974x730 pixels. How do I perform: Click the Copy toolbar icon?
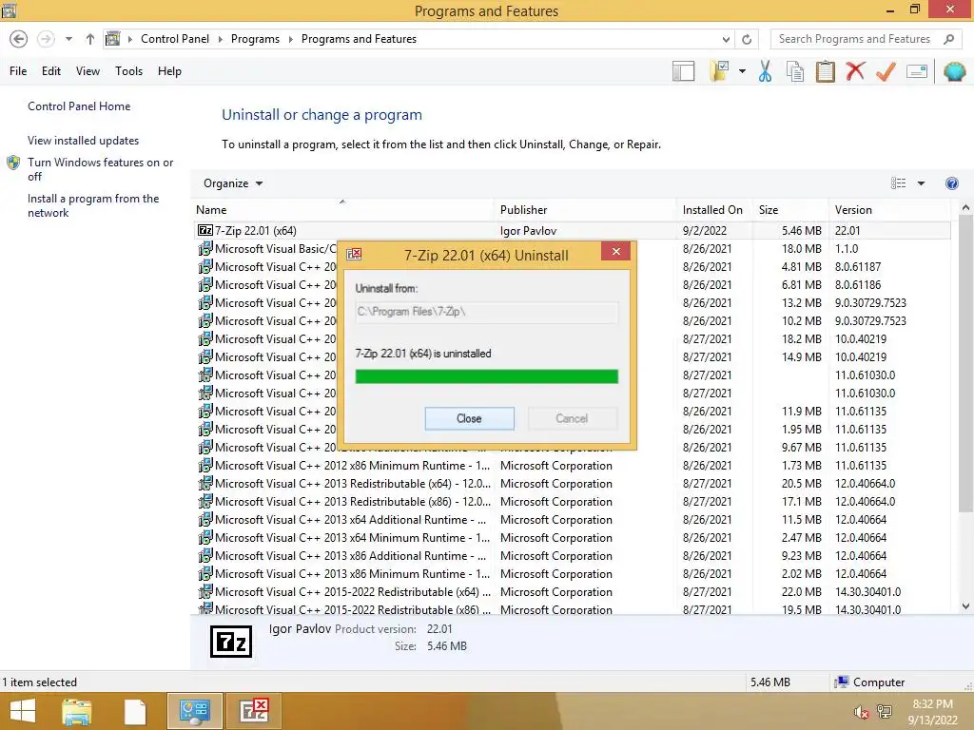coord(795,71)
